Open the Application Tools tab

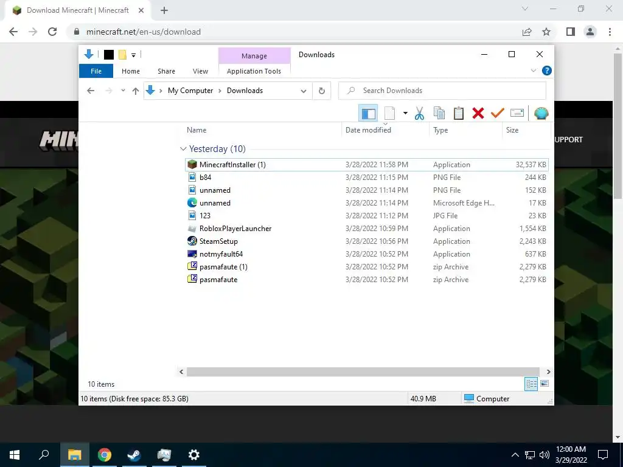[254, 71]
